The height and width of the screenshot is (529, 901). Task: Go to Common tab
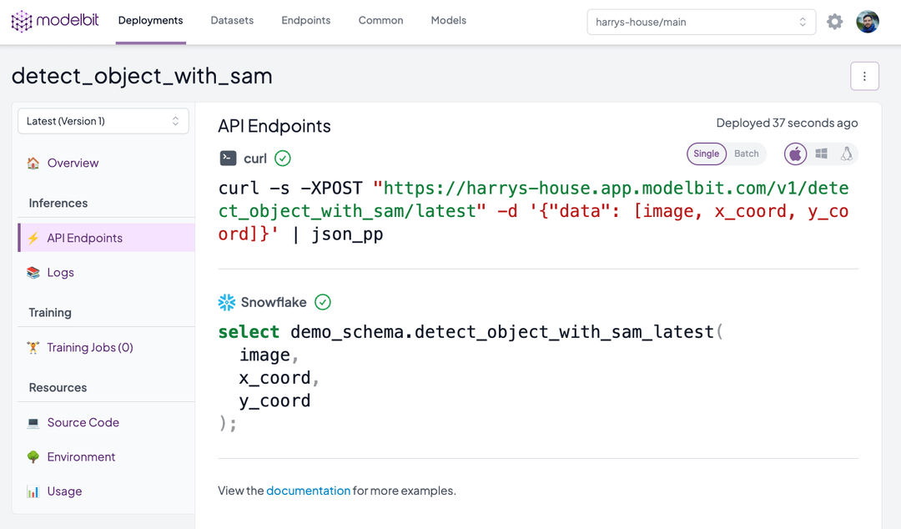point(381,21)
